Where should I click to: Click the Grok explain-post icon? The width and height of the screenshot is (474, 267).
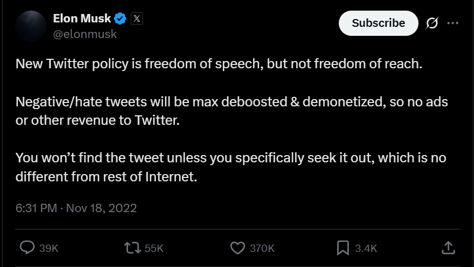tap(432, 23)
